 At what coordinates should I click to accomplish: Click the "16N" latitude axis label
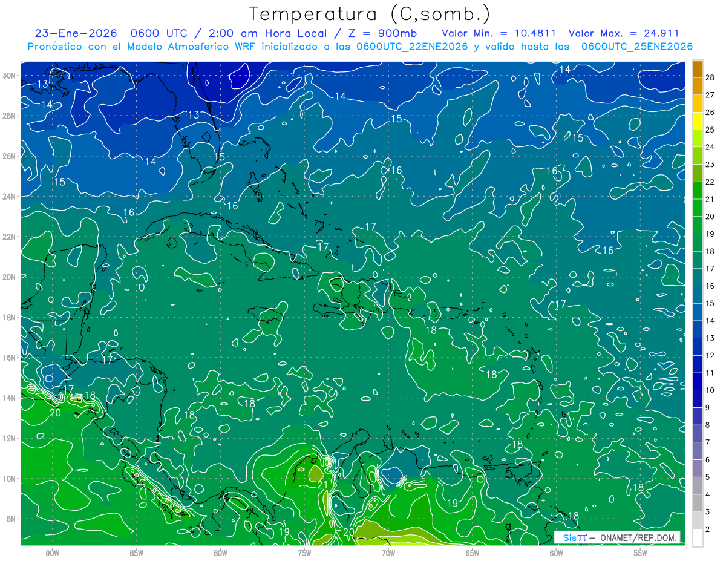pyautogui.click(x=9, y=358)
